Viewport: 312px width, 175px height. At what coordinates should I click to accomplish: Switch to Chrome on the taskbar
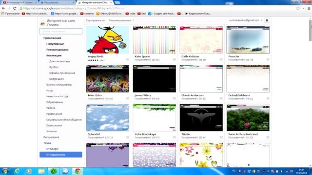pos(78,171)
